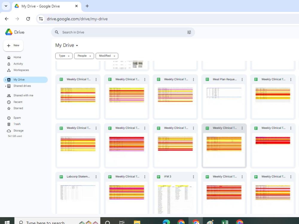Click the New button
Viewport: 299px width, 224px height.
click(13, 45)
